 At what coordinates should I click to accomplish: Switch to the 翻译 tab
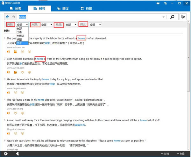[x=64, y=9]
